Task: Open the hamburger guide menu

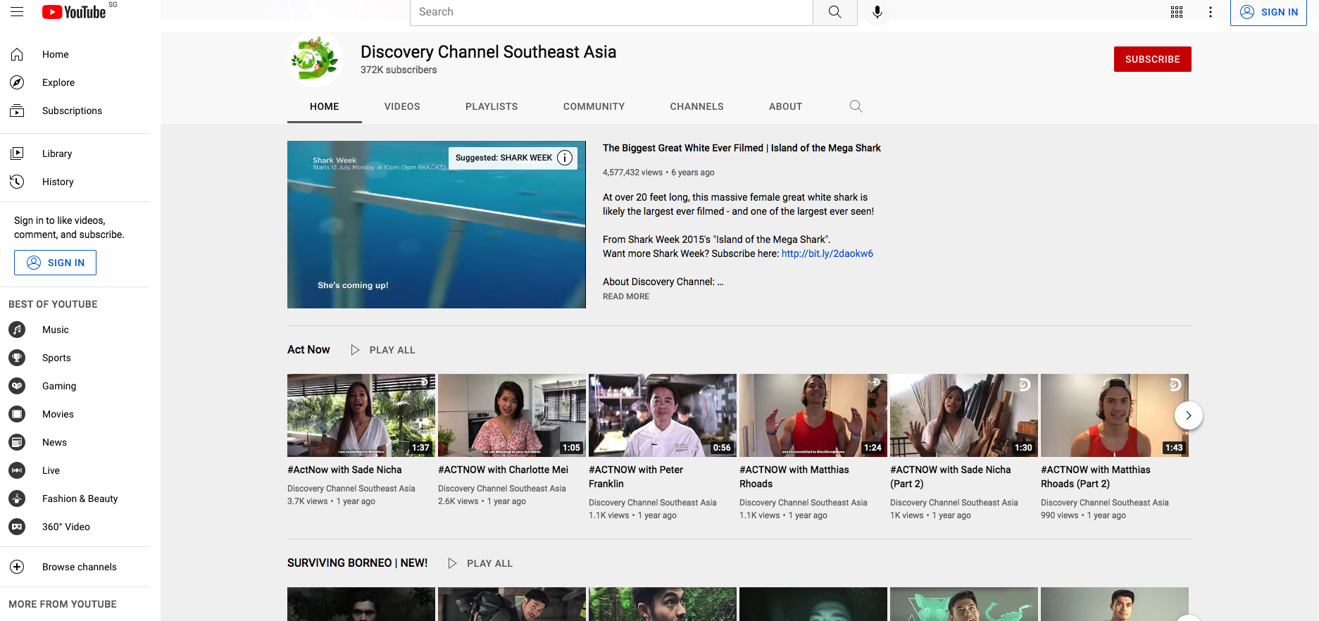Action: (x=17, y=12)
